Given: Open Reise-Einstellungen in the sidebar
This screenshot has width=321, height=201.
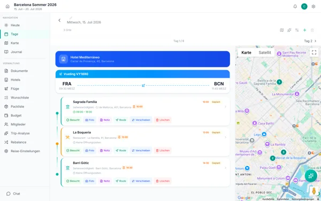Looking at the screenshot, I should coord(25,151).
